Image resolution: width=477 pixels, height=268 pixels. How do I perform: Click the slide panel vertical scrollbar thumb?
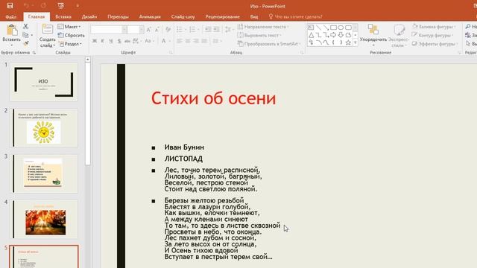88,114
